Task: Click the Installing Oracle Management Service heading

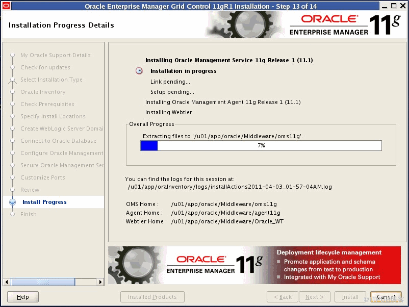Action: tap(229, 60)
